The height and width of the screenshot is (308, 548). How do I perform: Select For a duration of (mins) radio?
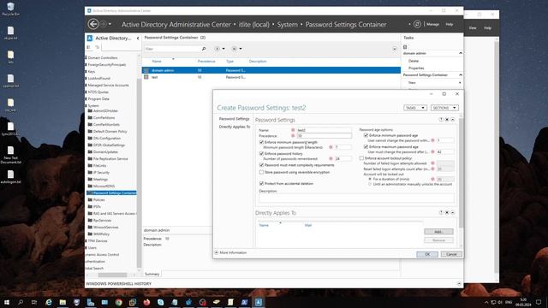pyautogui.click(x=370, y=179)
